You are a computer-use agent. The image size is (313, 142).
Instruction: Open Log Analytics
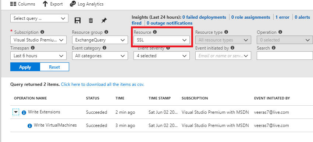tap(87, 4)
